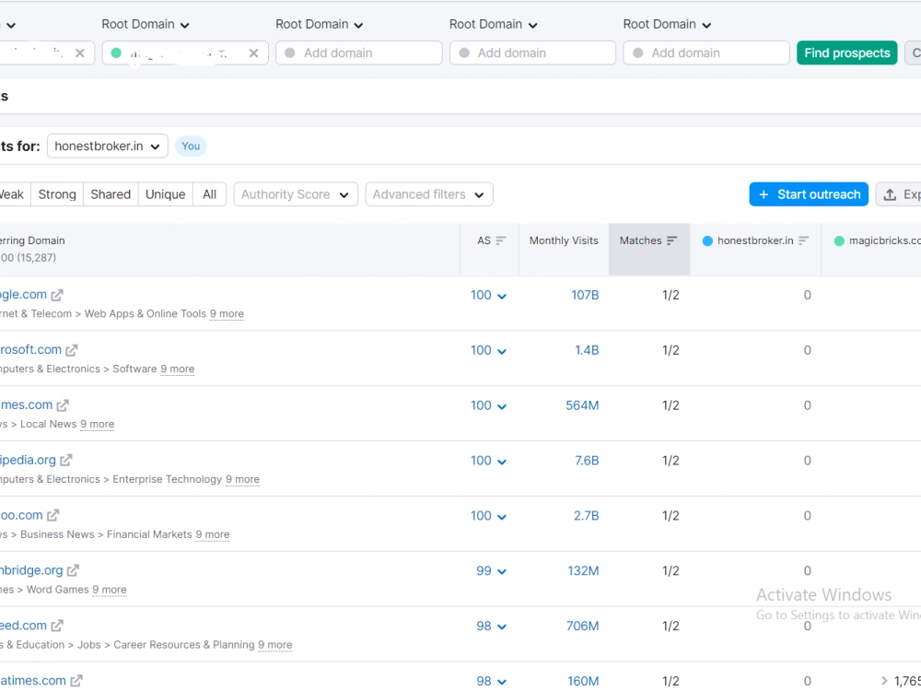Click the You badge

click(191, 146)
